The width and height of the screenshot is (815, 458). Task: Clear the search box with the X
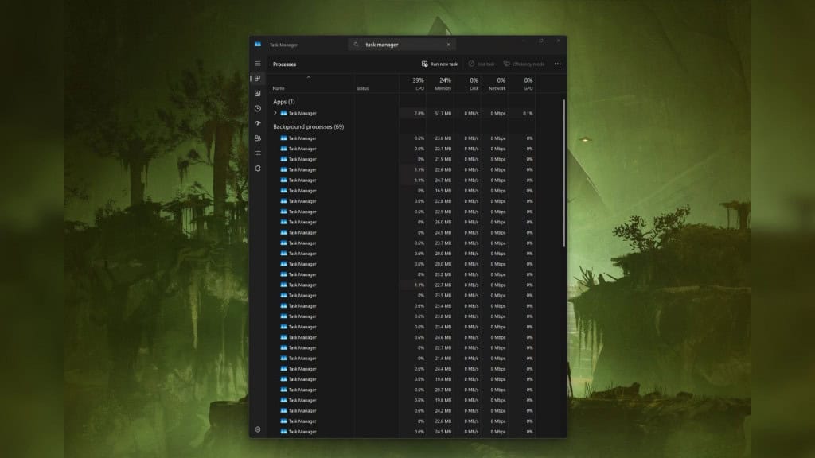pos(448,45)
